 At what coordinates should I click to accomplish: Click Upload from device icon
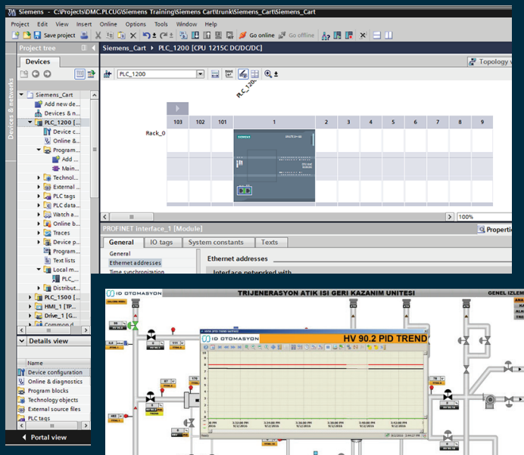(207, 35)
